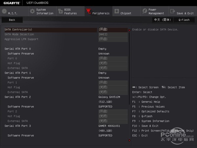Click the red scroll-up indicator at list top
Image resolution: width=197 pixels, height=148 pixels.
click(129, 30)
